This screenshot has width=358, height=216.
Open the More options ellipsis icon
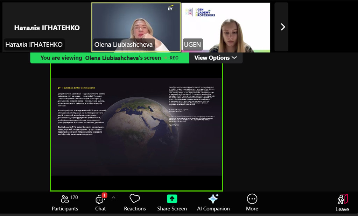[x=252, y=199]
